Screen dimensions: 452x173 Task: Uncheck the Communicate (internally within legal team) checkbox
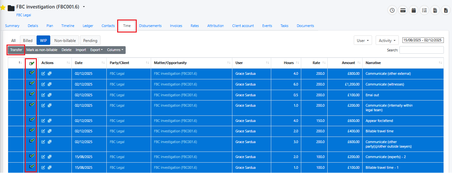[32, 105]
